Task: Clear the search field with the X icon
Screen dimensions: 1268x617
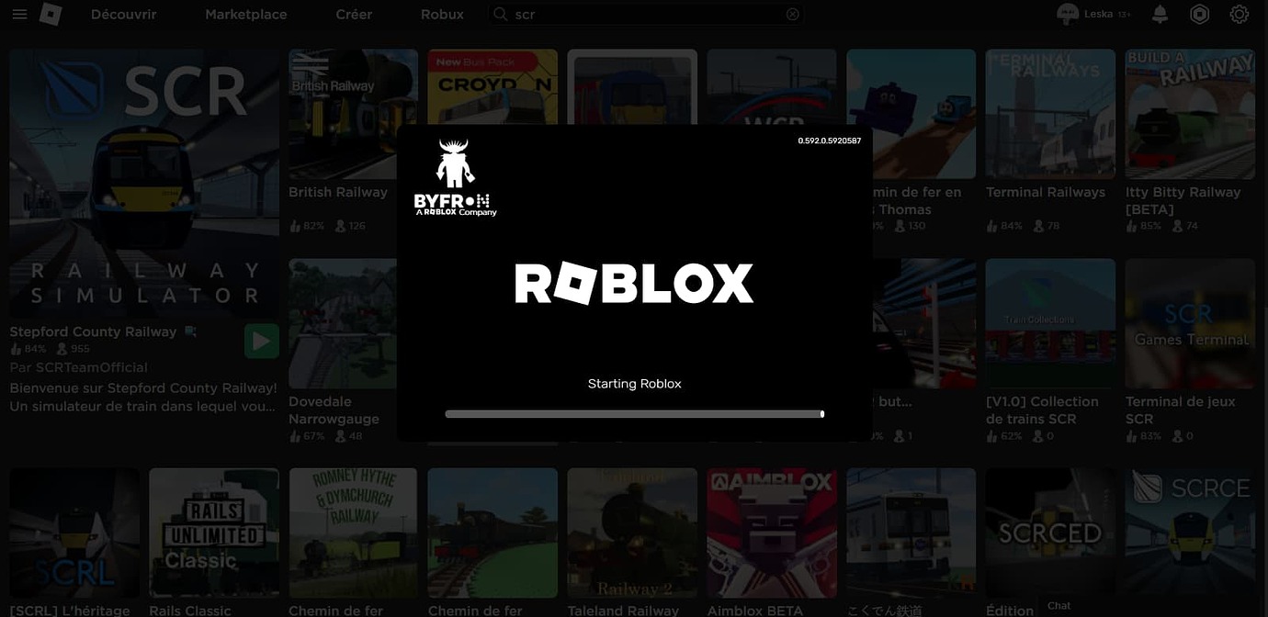Action: [x=792, y=14]
